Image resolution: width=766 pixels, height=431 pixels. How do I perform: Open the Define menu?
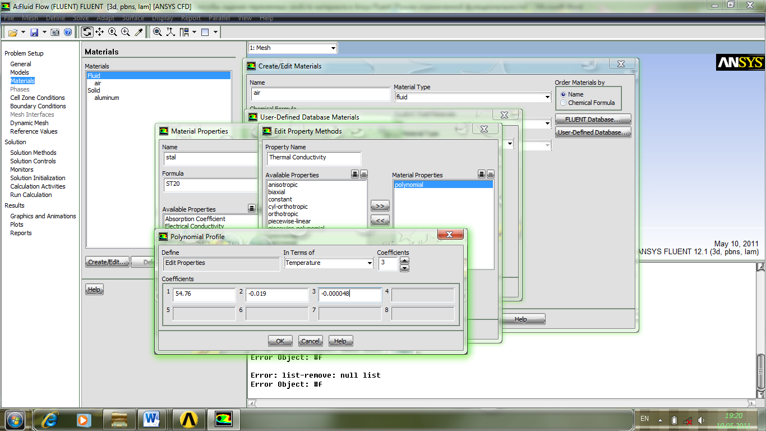(x=56, y=18)
